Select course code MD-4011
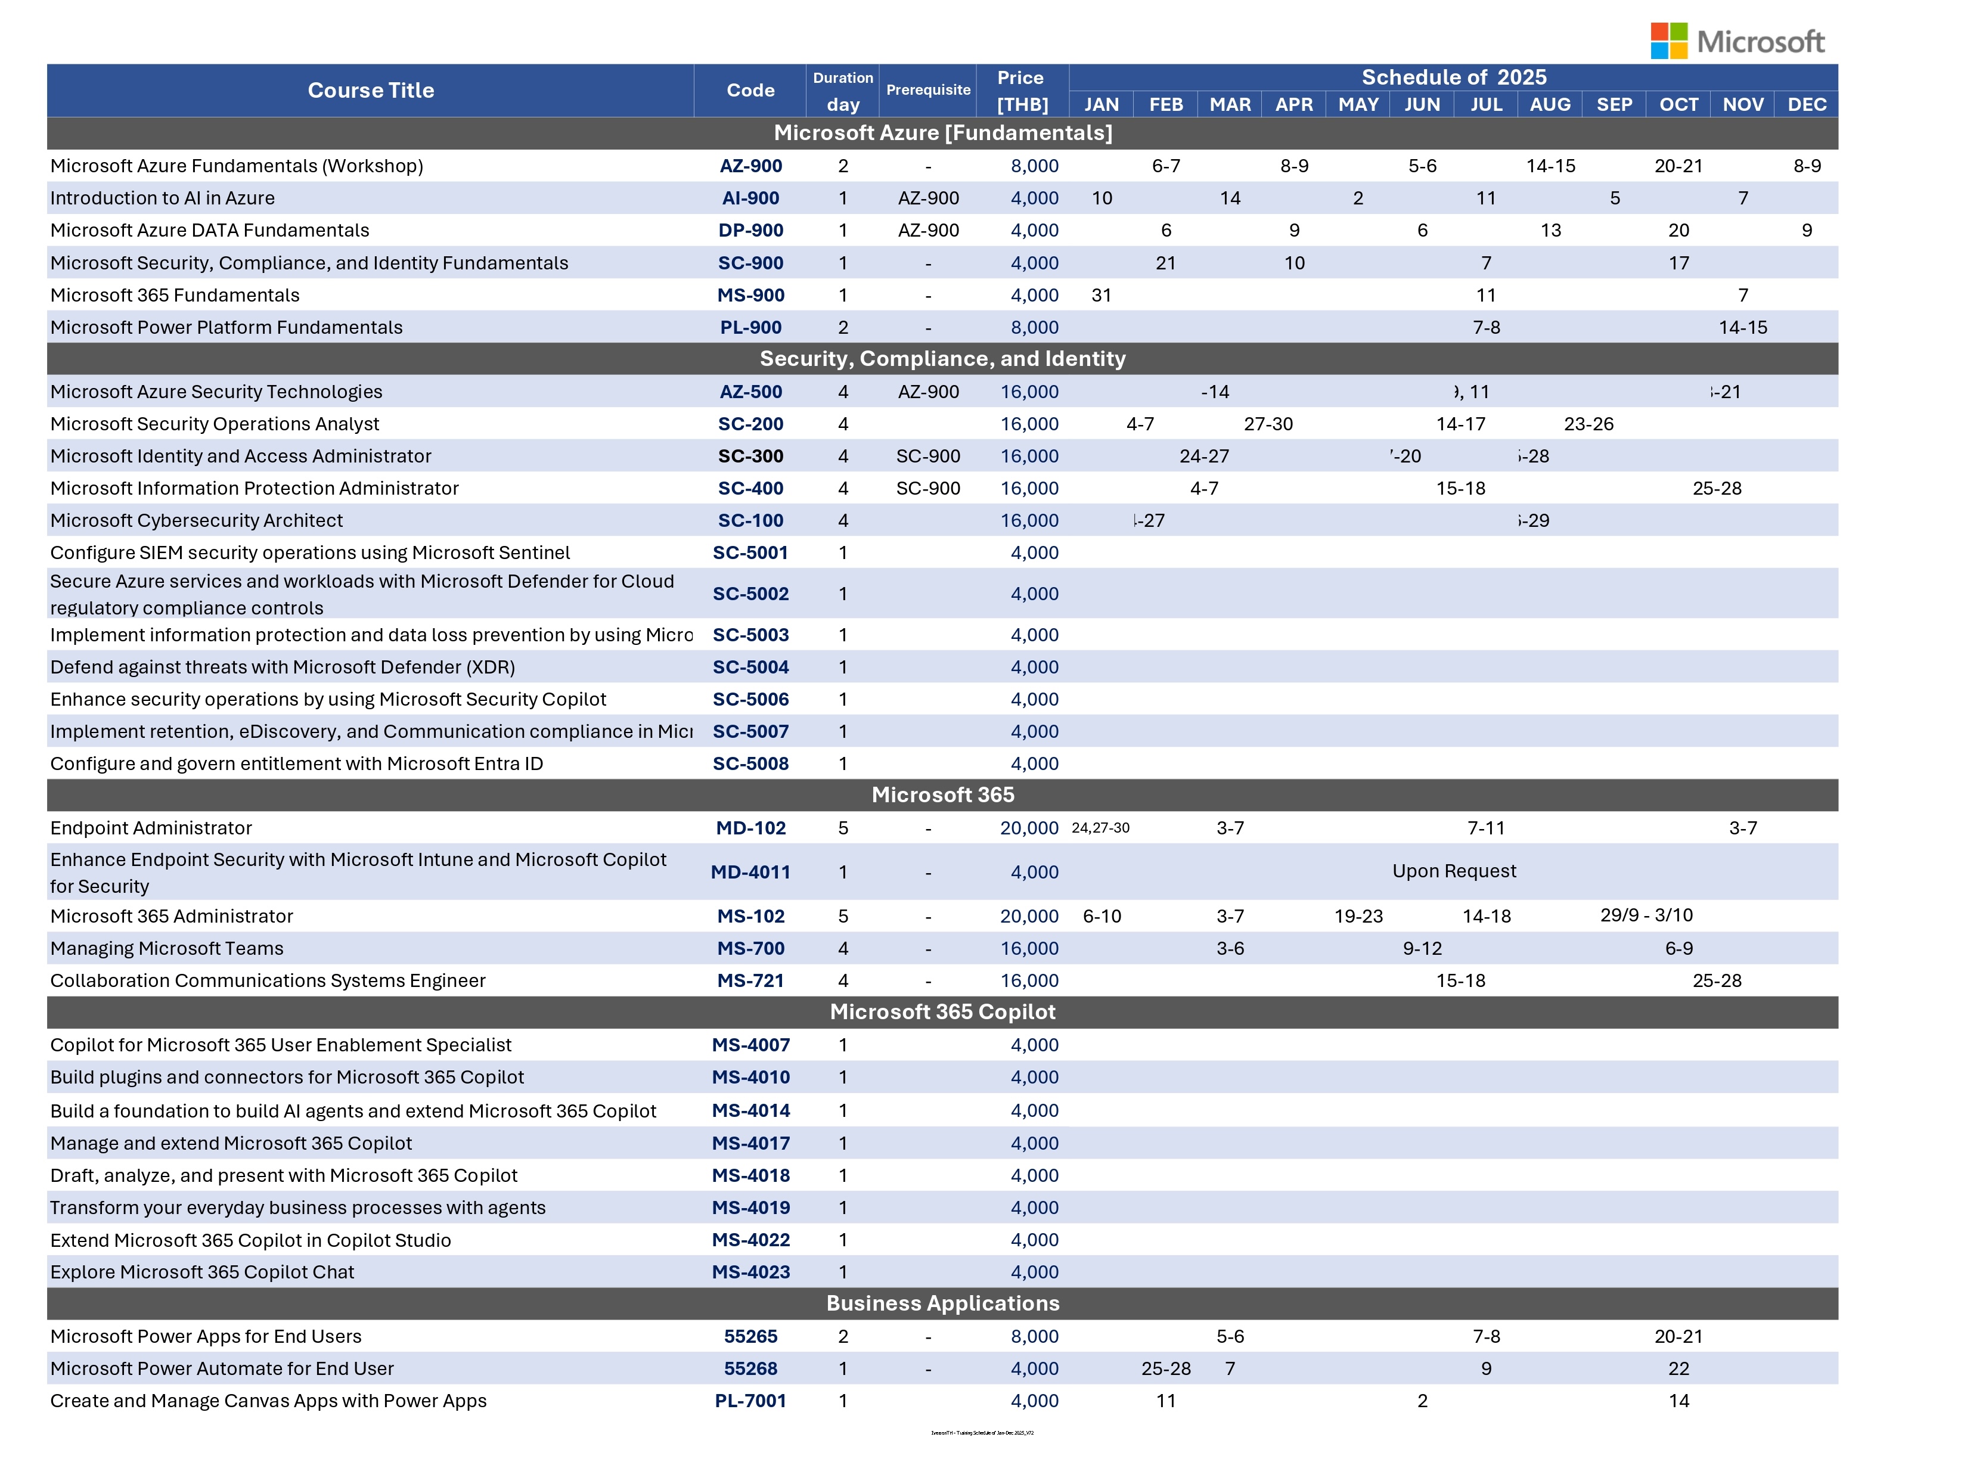 (750, 872)
